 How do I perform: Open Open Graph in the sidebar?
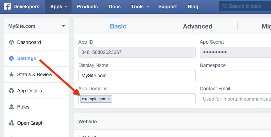click(37, 123)
